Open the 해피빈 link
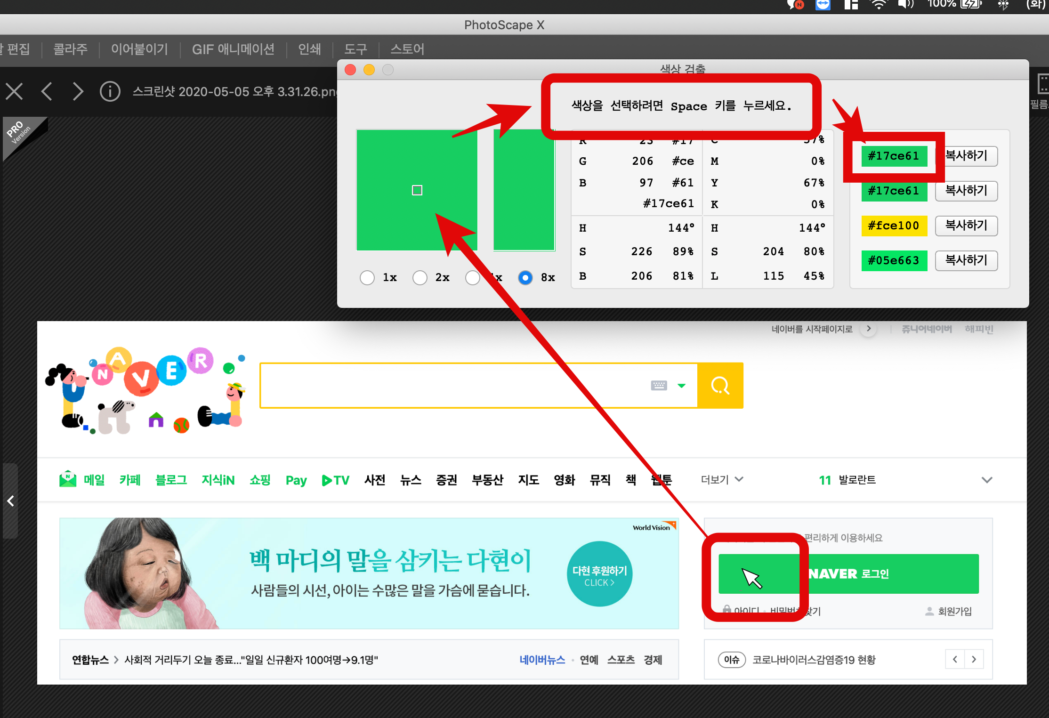1049x718 pixels. point(979,329)
